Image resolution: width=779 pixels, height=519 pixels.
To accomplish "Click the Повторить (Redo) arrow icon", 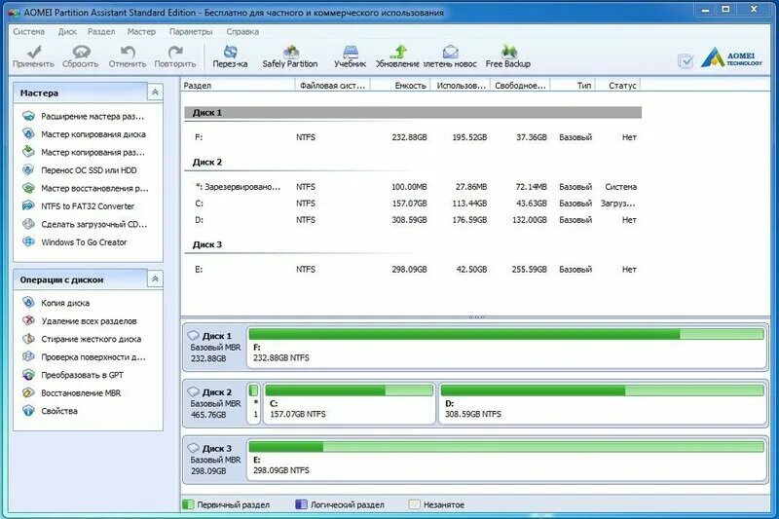I will tap(175, 52).
